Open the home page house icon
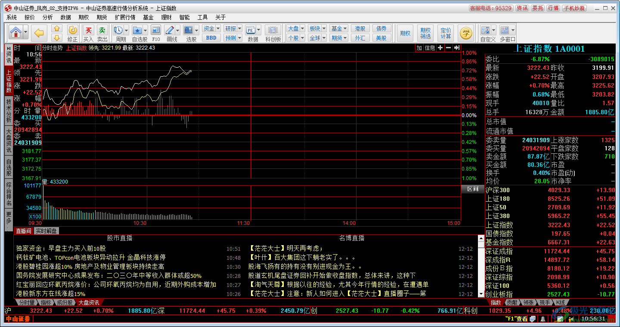Viewport: 620px width, 327px height. 15,32
